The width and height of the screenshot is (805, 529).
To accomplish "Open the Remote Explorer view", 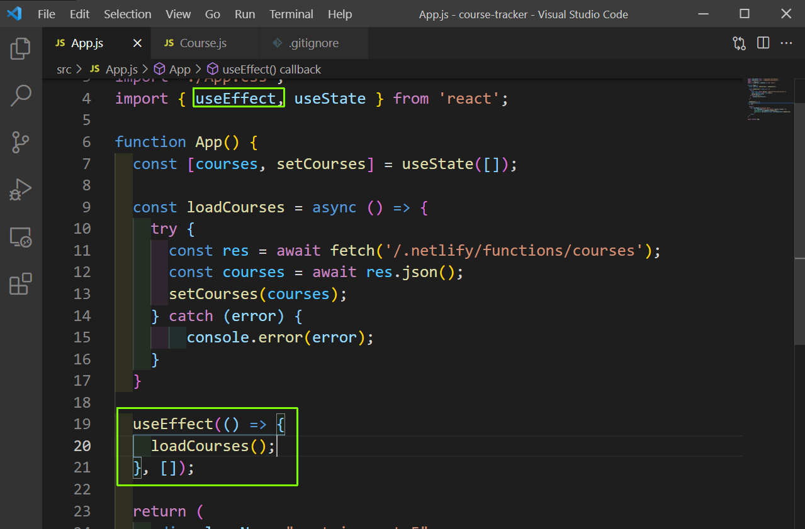I will click(x=21, y=237).
